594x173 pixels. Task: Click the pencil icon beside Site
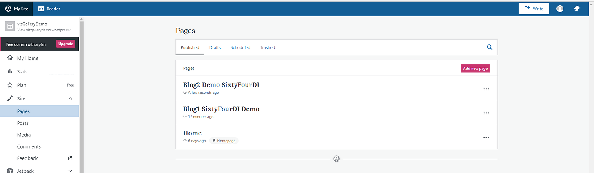coord(10,98)
